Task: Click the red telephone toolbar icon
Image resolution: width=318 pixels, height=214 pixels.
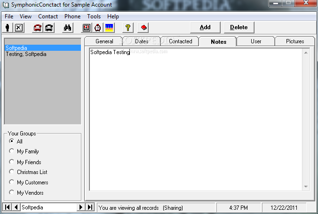Action: pos(38,28)
